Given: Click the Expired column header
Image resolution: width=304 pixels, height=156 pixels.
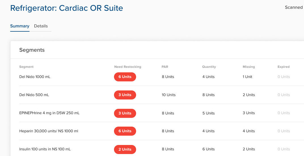Looking at the screenshot, I should point(284,67).
